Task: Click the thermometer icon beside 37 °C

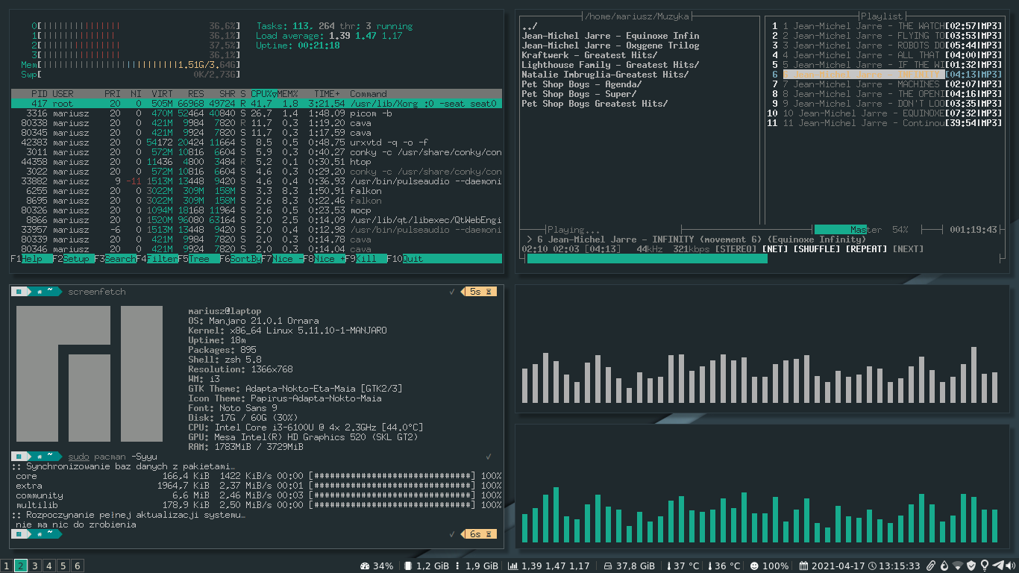Action: pyautogui.click(x=669, y=566)
